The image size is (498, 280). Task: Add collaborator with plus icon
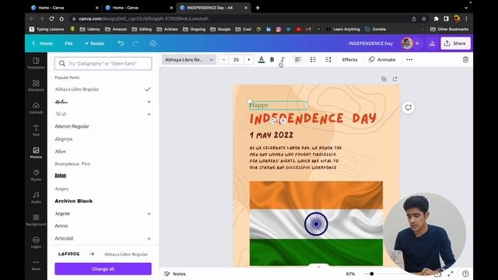417,44
